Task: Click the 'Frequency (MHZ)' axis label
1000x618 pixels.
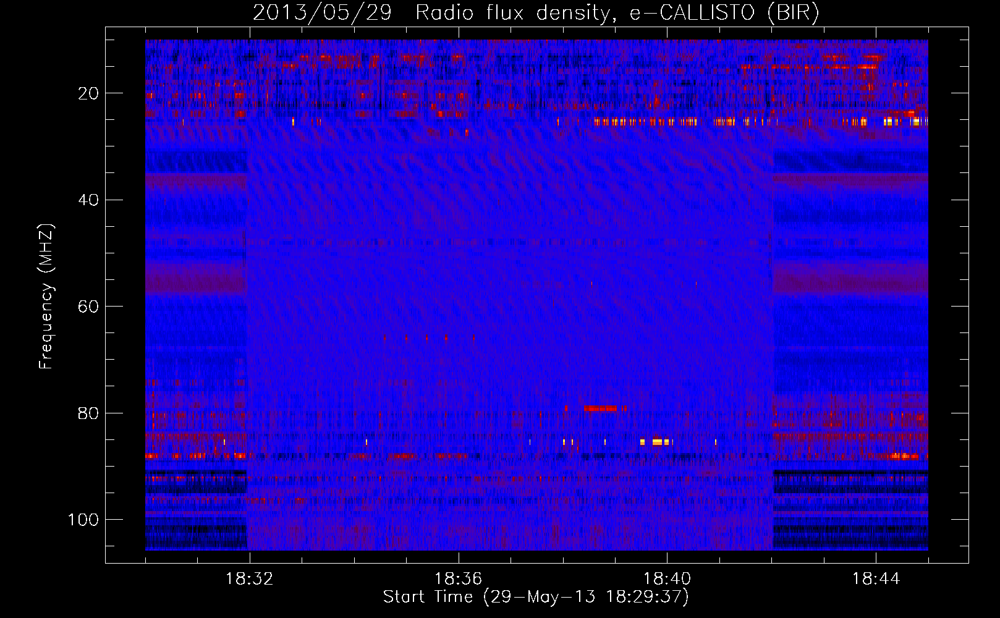Action: 47,296
